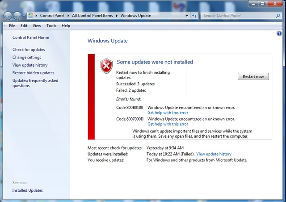Click the Control Panel address bar icon

30,16
